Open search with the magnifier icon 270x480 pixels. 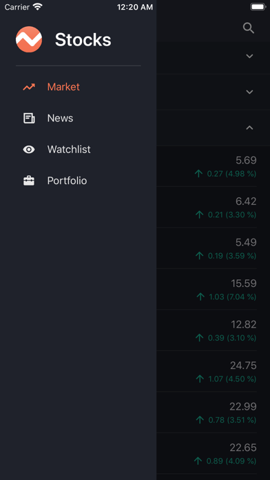(249, 28)
